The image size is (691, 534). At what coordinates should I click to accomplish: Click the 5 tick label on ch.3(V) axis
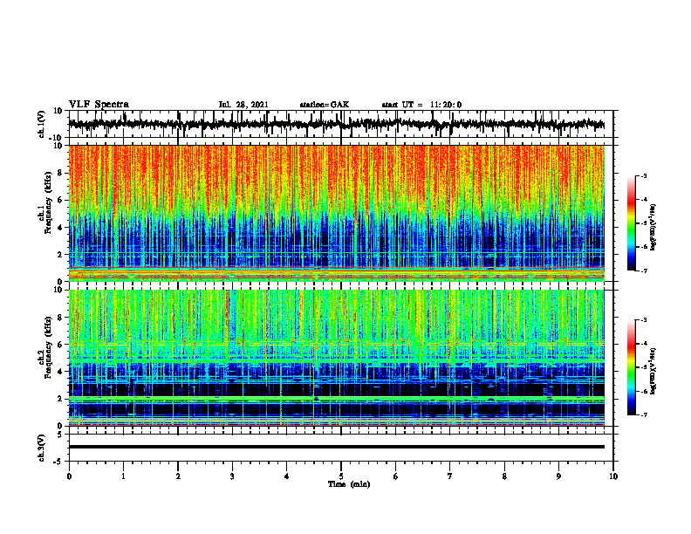tap(60, 435)
